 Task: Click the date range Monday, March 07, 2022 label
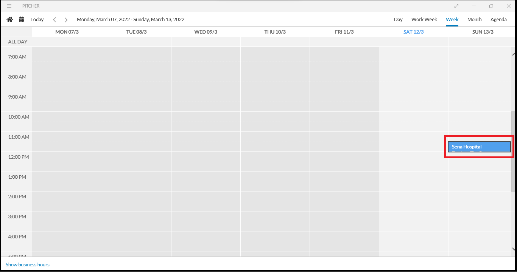[131, 19]
